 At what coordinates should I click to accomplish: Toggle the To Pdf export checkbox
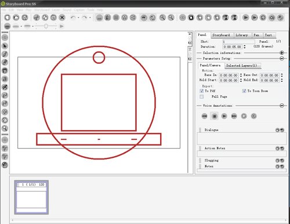[x=201, y=91]
